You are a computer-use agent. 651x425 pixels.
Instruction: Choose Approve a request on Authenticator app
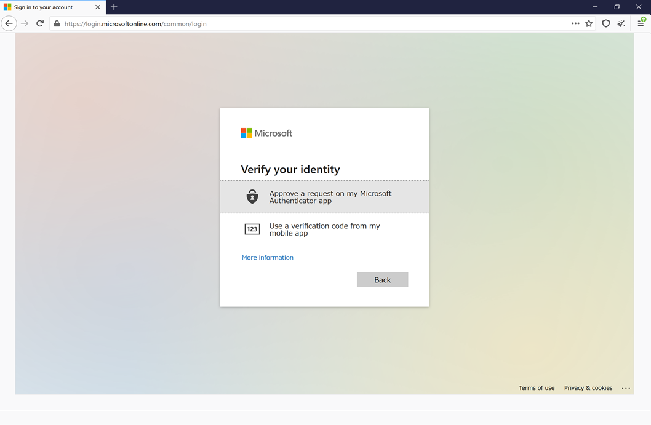324,197
